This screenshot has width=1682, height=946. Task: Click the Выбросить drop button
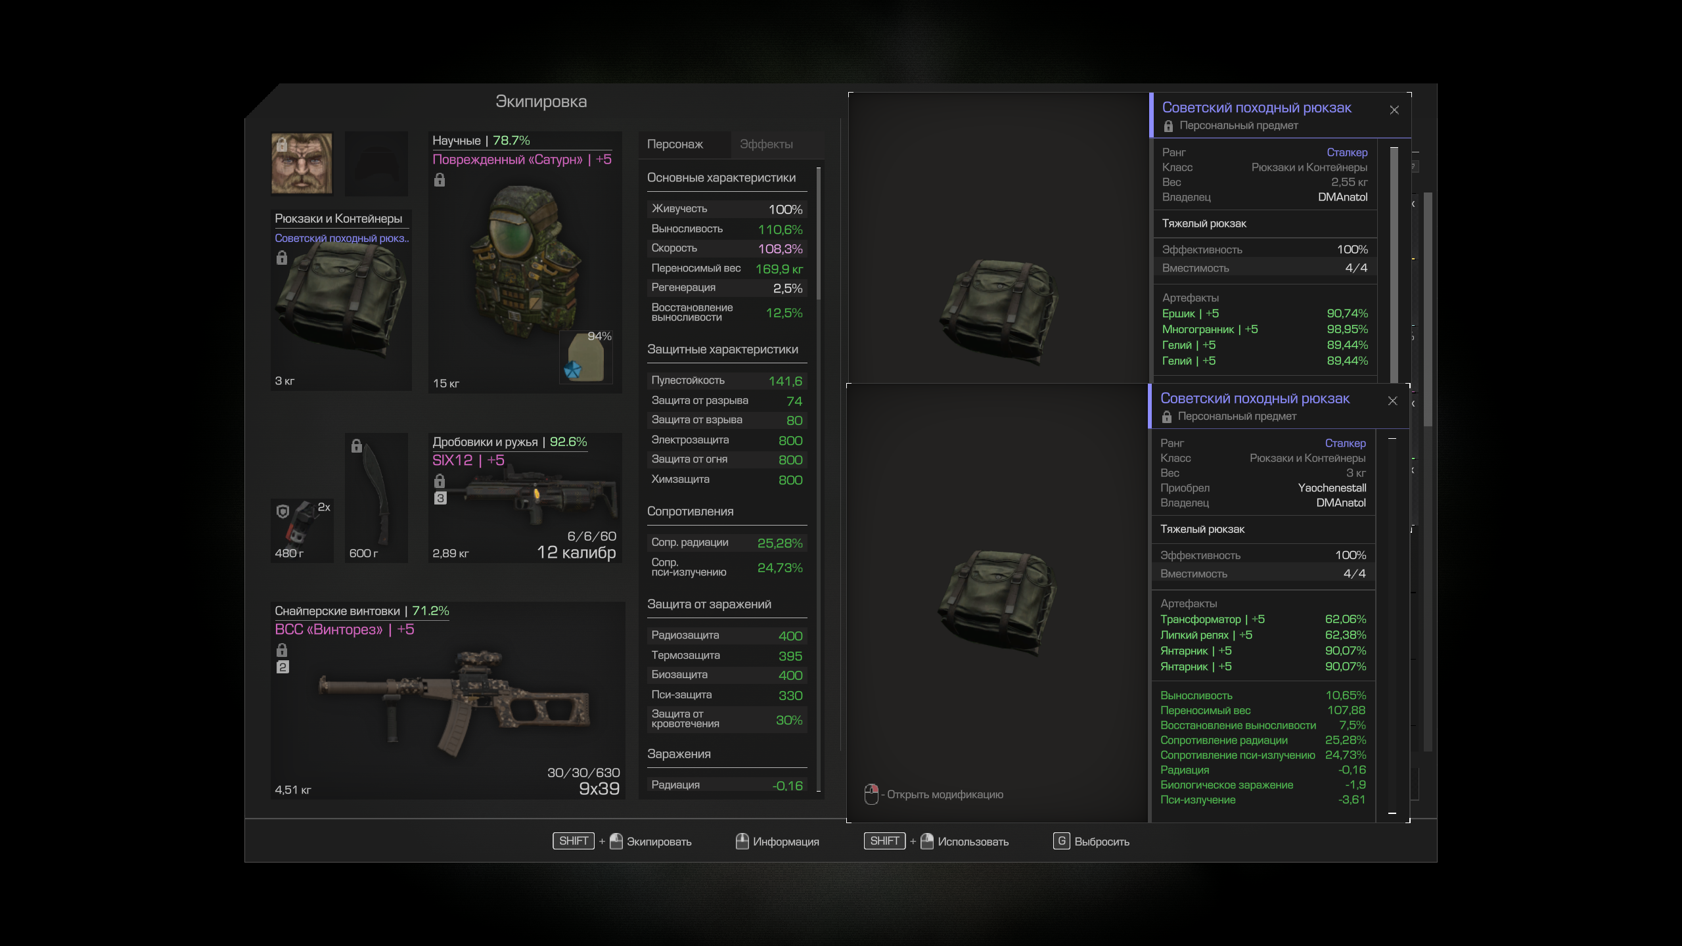pyautogui.click(x=1091, y=842)
